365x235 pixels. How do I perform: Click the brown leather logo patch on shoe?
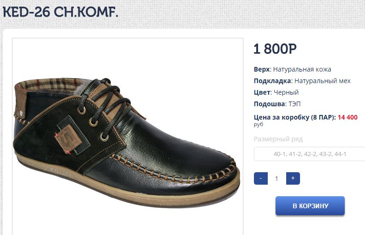click(x=68, y=139)
